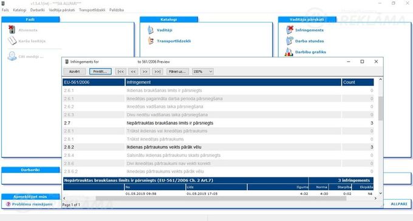
Task: Click row Divu nedēļu vadīšanas laika pārsniegšana
Action: (218, 114)
